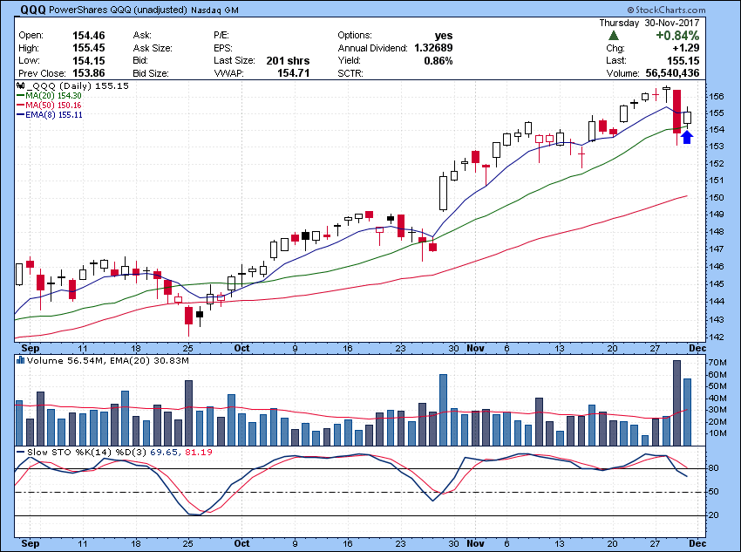
Task: Click the 10M volume axis label
Action: tap(717, 433)
